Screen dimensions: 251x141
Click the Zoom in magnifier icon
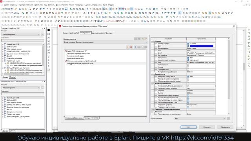[x=77, y=9]
